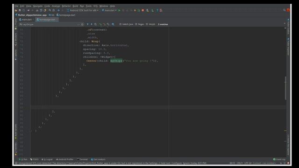Screen dimensions: 299x168
Task: Open the Device File Explorer tool window
Action: tap(288, 145)
